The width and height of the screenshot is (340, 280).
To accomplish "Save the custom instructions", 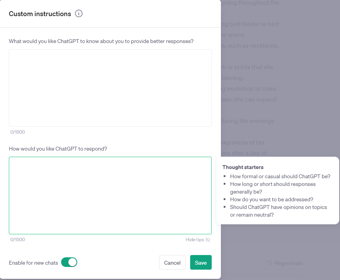I will coord(201,263).
